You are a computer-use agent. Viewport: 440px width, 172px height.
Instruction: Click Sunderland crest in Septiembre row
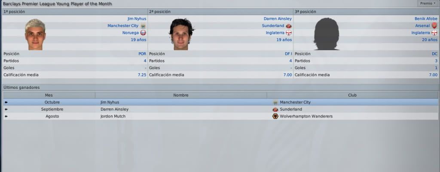[275, 109]
